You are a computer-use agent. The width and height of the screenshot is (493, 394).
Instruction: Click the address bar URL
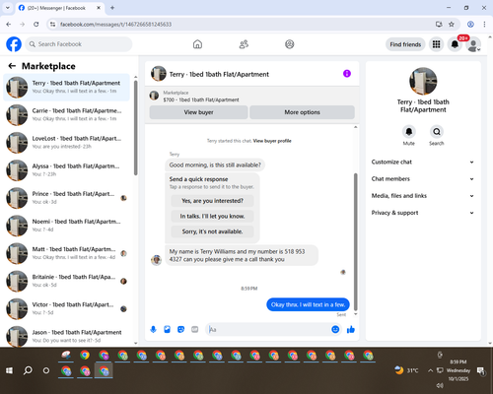coord(115,25)
